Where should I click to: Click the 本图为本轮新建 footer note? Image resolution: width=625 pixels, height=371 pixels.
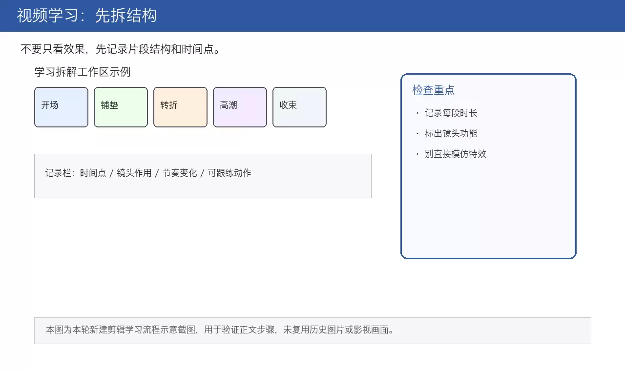click(312, 330)
